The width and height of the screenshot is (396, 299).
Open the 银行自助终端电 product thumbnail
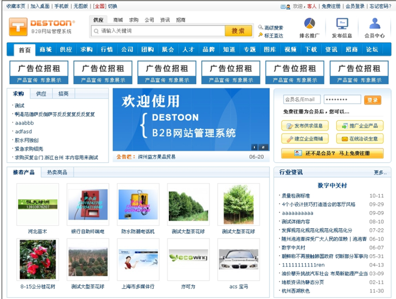point(88,204)
